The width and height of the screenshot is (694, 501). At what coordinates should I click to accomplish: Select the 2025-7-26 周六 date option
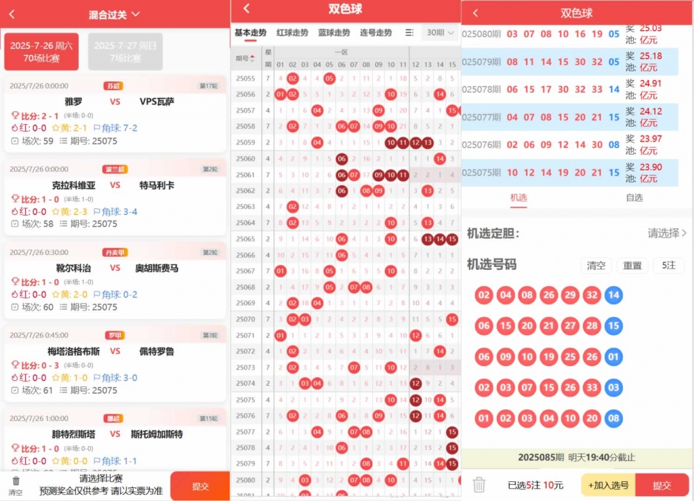pos(41,52)
